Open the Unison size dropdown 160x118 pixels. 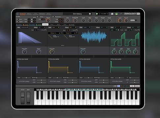point(43,19)
